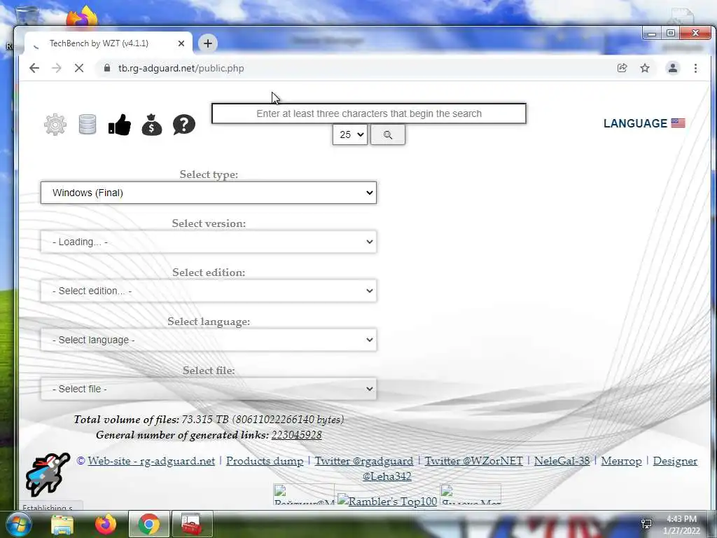The image size is (717, 538).
Task: Click the share page icon in address bar
Action: click(x=622, y=68)
